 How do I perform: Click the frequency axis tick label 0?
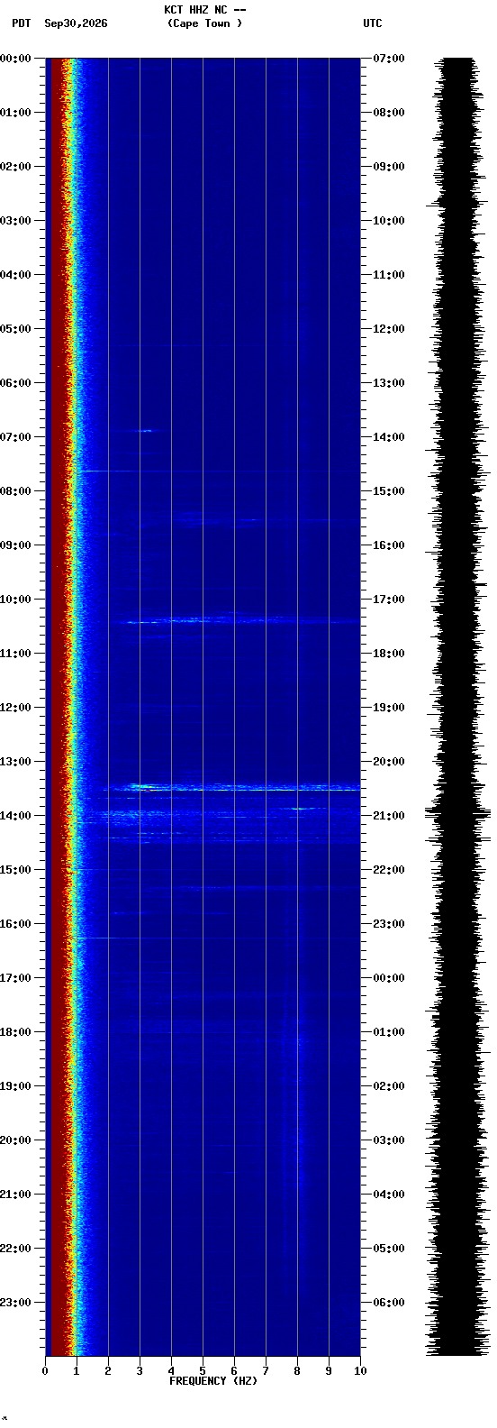(x=45, y=1371)
